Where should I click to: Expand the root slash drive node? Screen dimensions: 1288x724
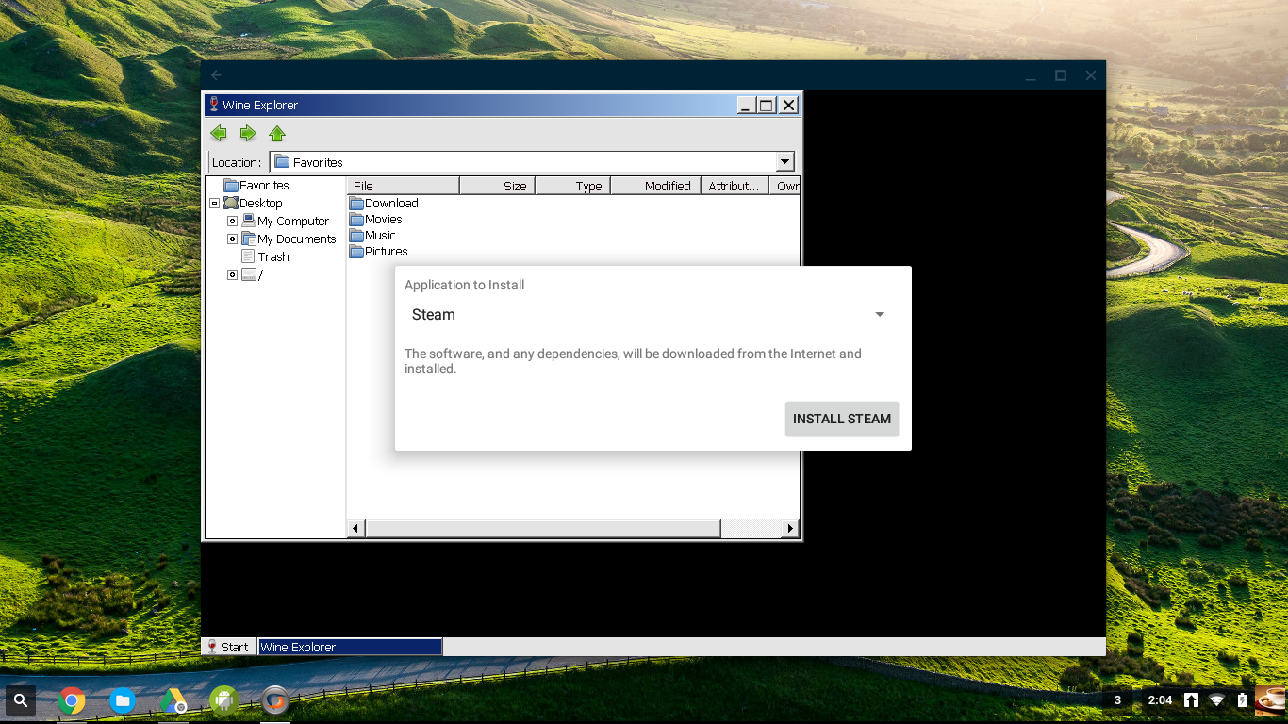click(232, 274)
